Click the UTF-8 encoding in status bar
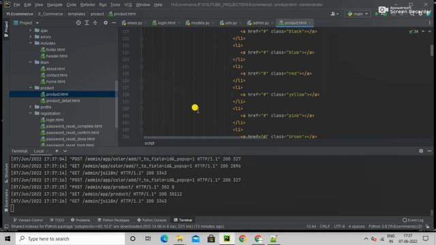Viewport: 436px width, 245px height. [x=339, y=227]
